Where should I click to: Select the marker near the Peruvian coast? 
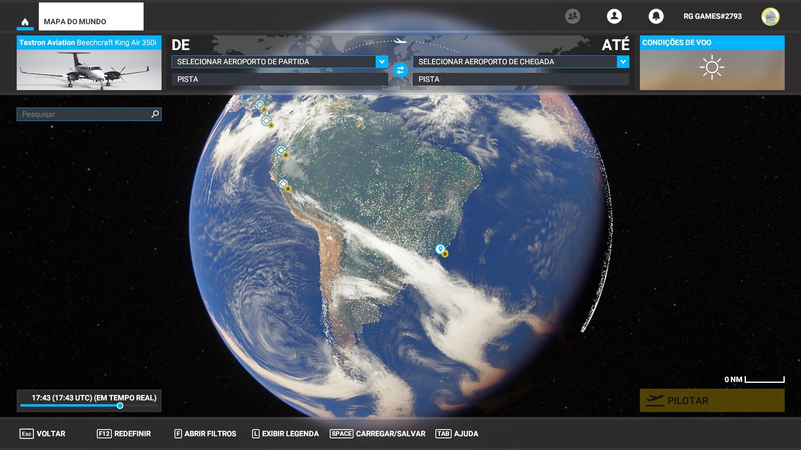pyautogui.click(x=284, y=183)
